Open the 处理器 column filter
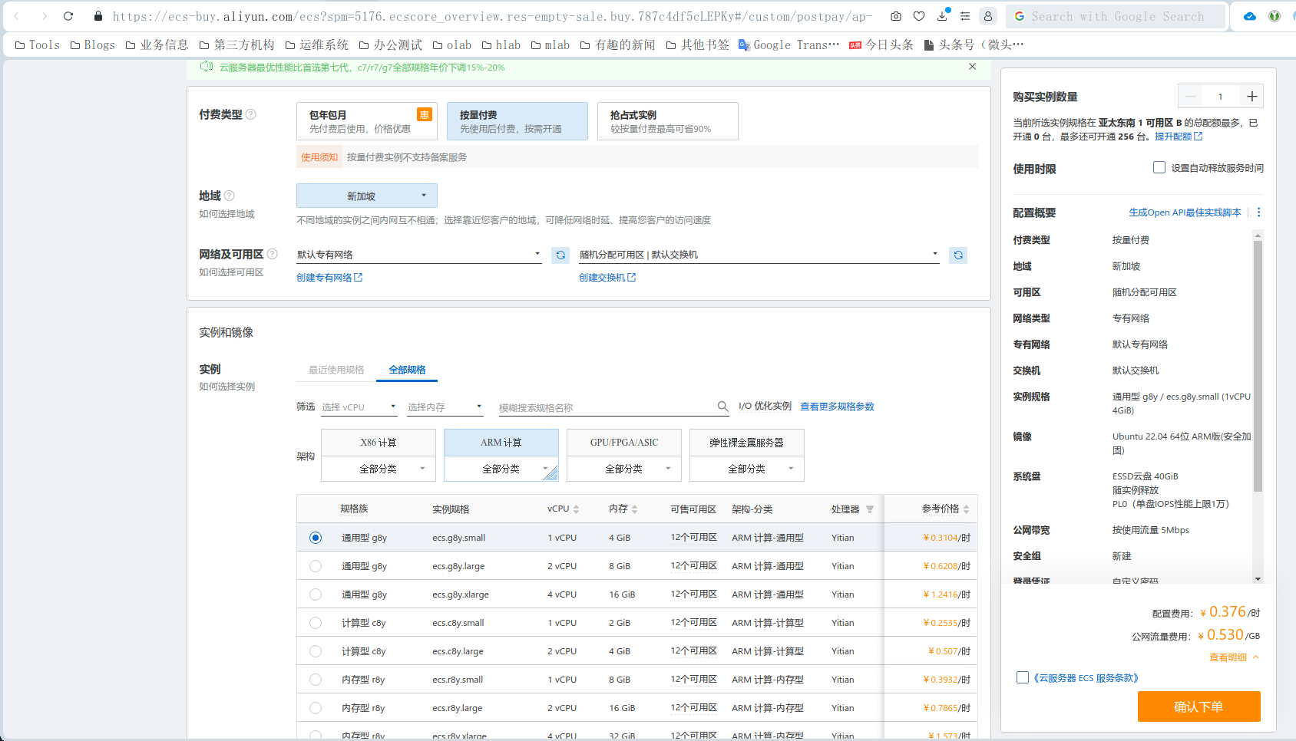This screenshot has height=741, width=1296. tap(870, 509)
